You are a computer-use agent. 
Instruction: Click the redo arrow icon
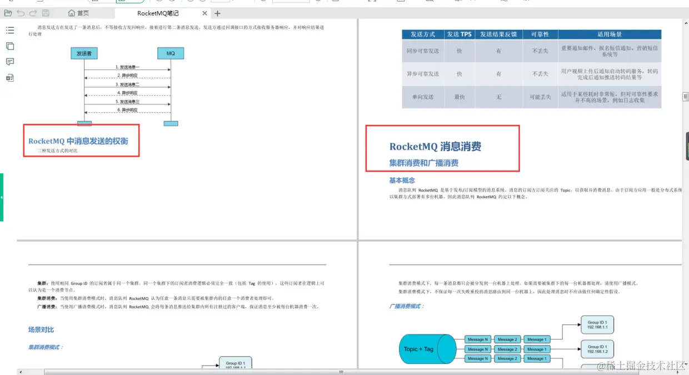(x=33, y=13)
